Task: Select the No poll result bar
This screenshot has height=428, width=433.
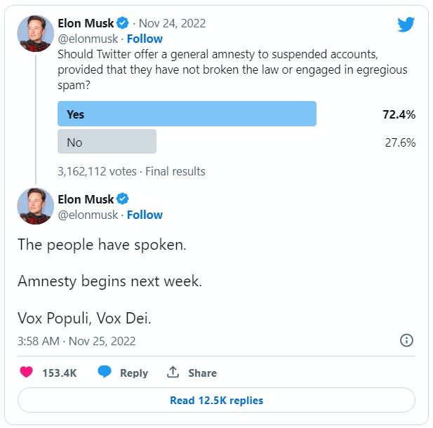Action: 107,142
